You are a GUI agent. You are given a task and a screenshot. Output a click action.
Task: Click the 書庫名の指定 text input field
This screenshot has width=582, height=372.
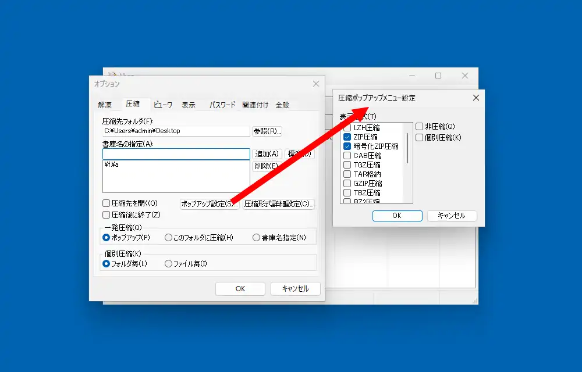176,154
